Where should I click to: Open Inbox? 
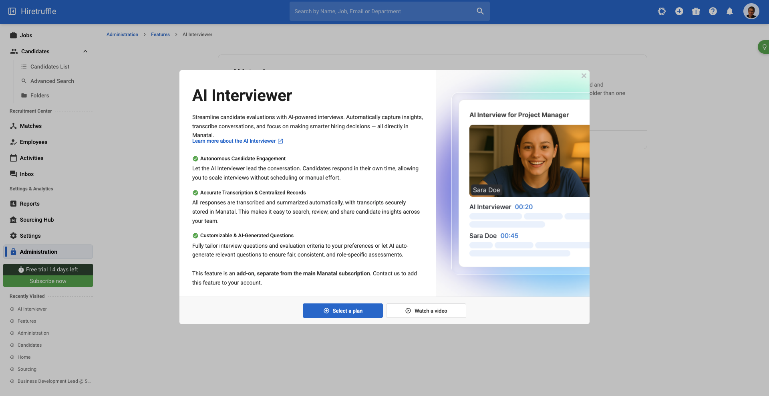(48, 174)
